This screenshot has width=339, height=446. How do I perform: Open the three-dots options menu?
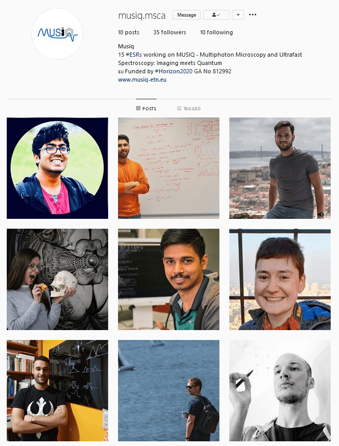point(253,15)
